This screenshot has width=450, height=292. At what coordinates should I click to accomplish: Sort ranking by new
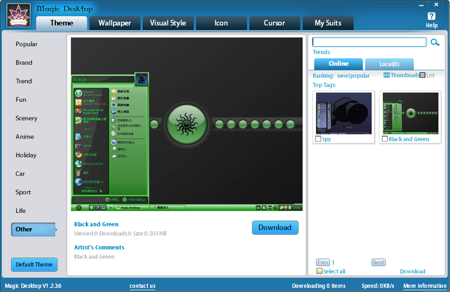[343, 76]
